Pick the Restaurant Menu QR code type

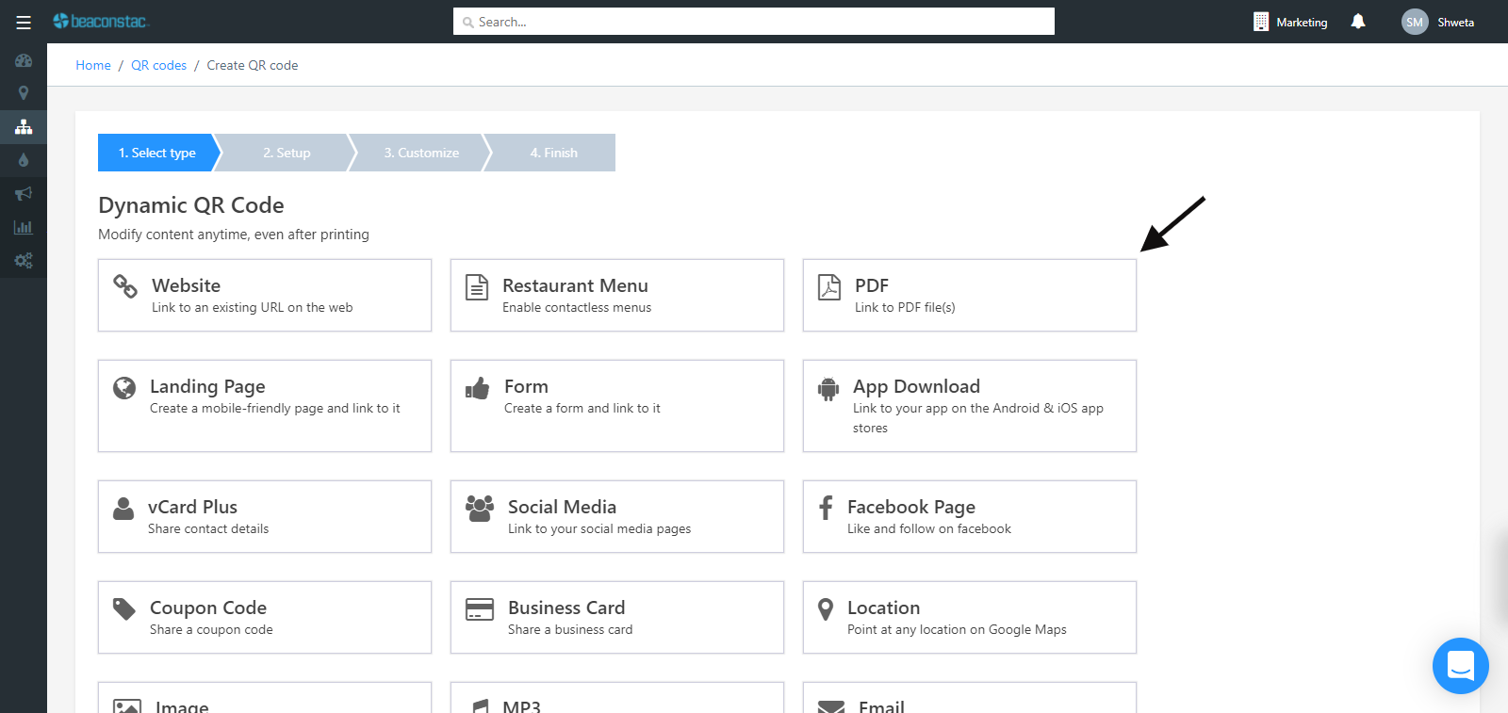tap(616, 296)
